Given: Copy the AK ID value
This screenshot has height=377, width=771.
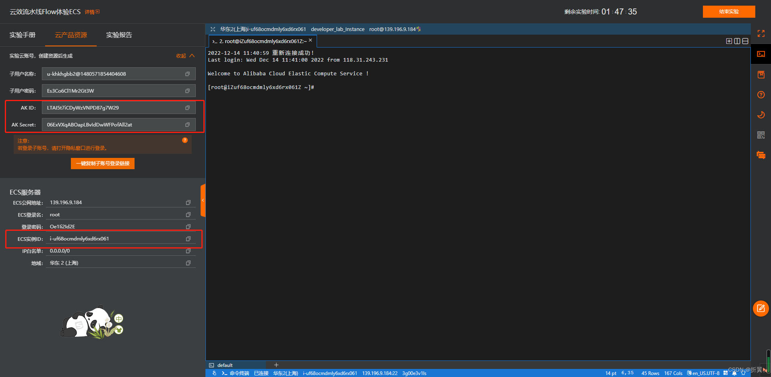Looking at the screenshot, I should click(x=187, y=108).
